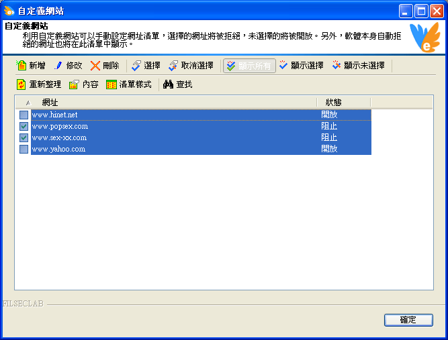Click the 新增 (Add) toolbar icon
The width and height of the screenshot is (448, 340).
pos(21,66)
